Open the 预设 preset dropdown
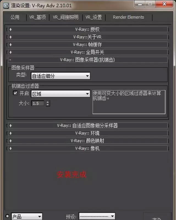Viewport: 176px width, 220px height. click(x=97, y=216)
